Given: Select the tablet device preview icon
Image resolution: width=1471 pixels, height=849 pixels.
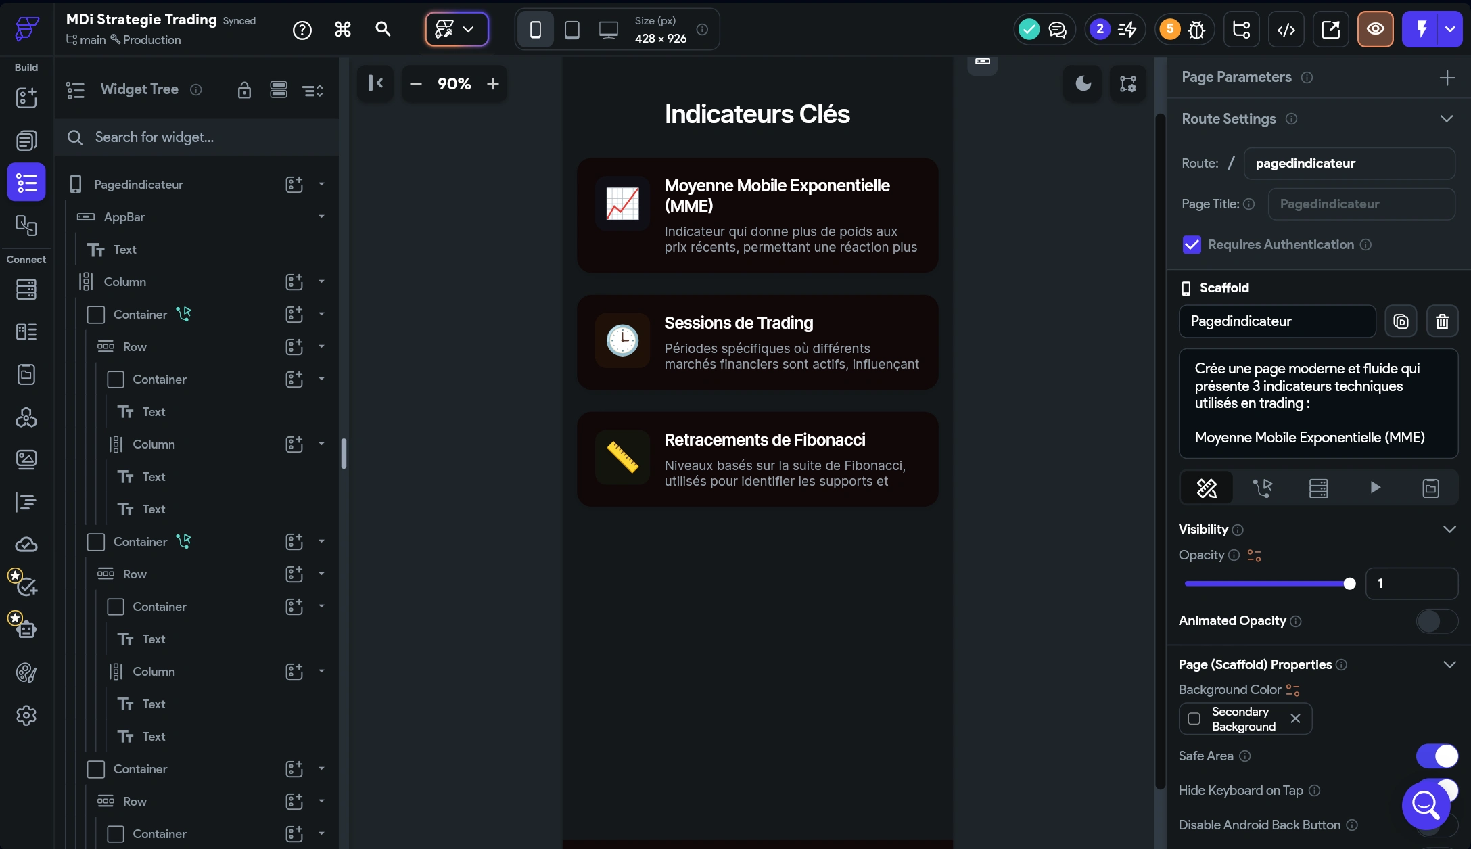Looking at the screenshot, I should click(571, 29).
